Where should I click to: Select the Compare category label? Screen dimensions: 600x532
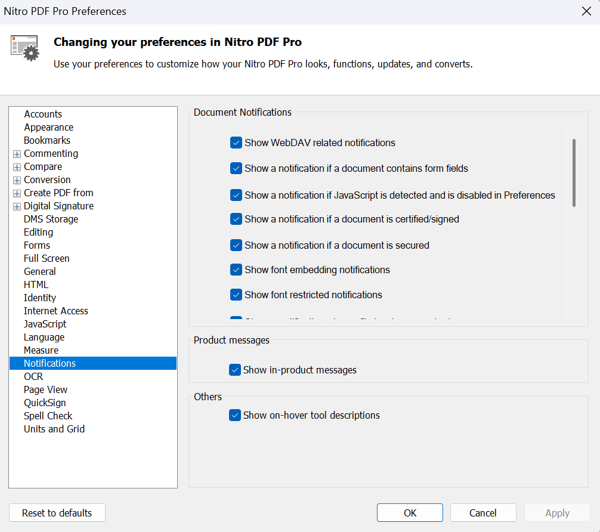tap(43, 166)
